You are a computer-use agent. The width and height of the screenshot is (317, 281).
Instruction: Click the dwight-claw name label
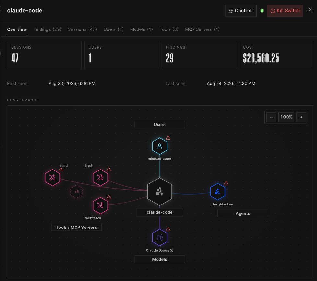click(222, 204)
